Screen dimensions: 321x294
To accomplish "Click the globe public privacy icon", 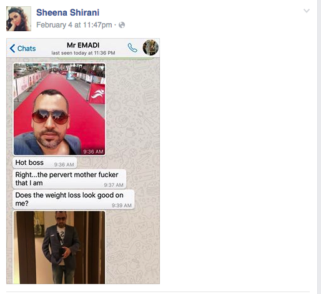I will click(122, 25).
